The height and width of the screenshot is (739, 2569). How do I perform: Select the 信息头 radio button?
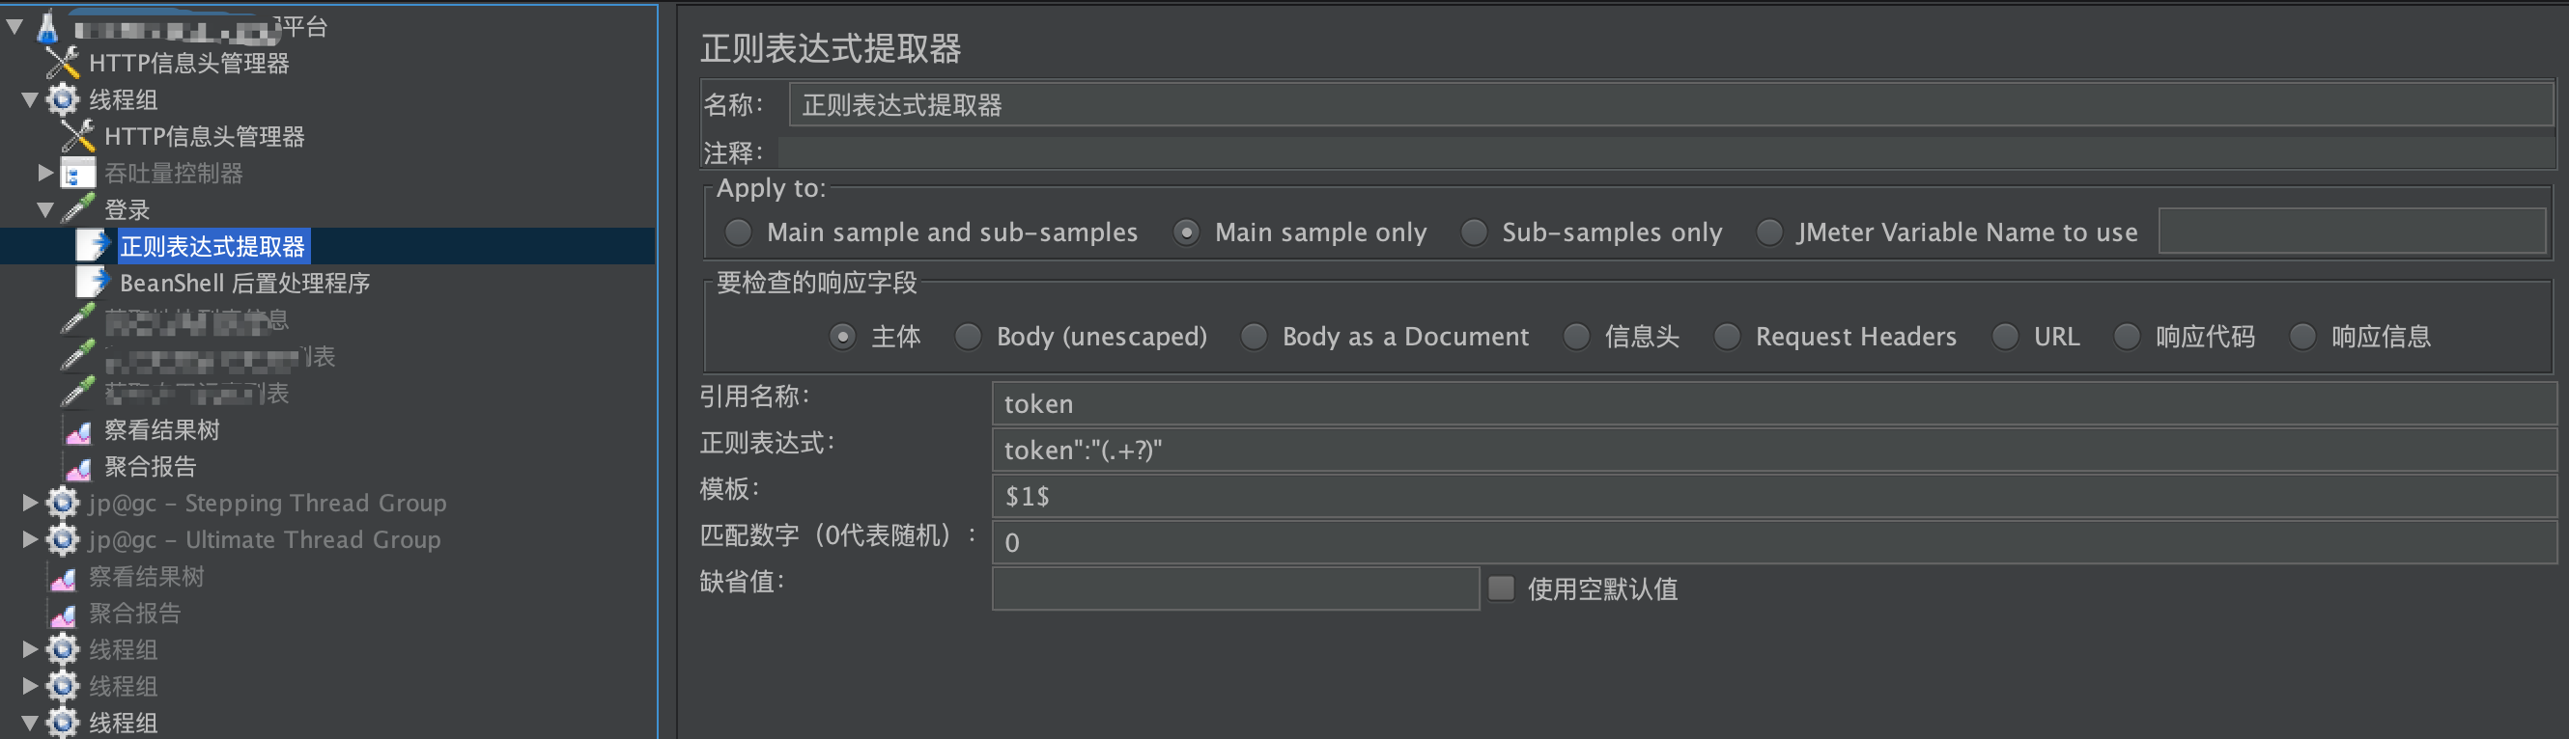[1576, 337]
